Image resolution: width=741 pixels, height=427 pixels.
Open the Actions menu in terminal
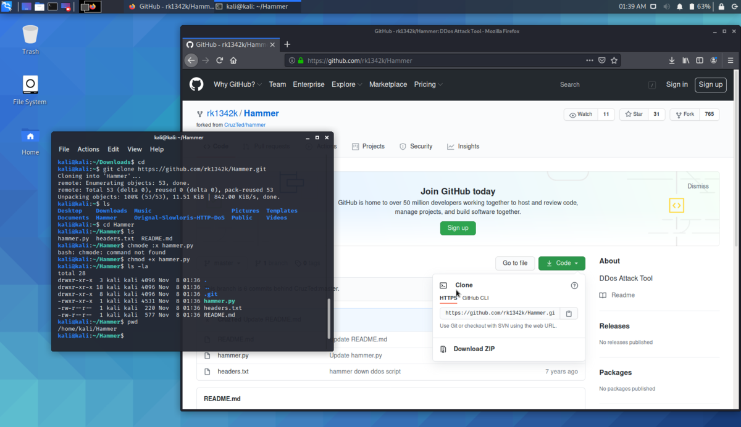coord(88,149)
